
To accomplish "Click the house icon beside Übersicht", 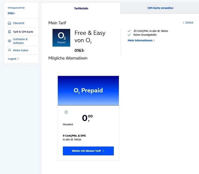I will 10,23.
